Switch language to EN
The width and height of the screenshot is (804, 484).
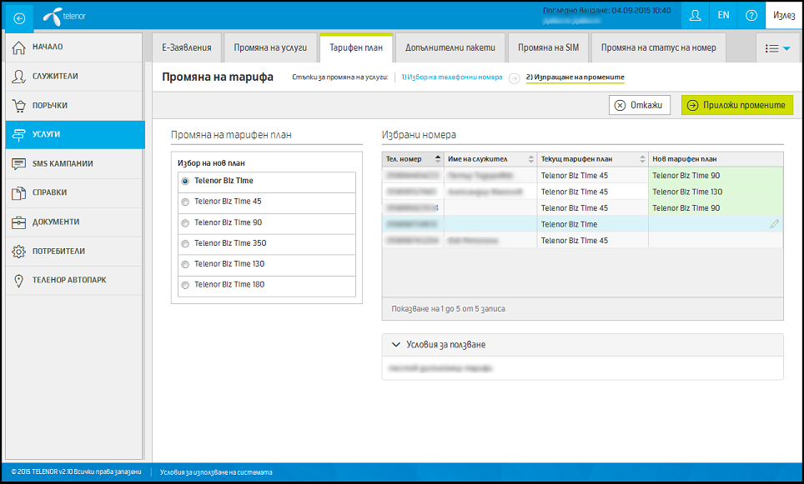click(723, 15)
